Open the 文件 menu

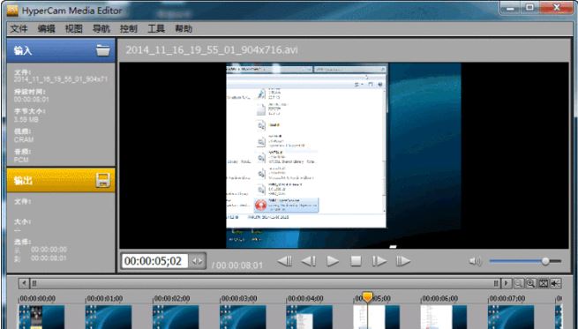click(19, 29)
